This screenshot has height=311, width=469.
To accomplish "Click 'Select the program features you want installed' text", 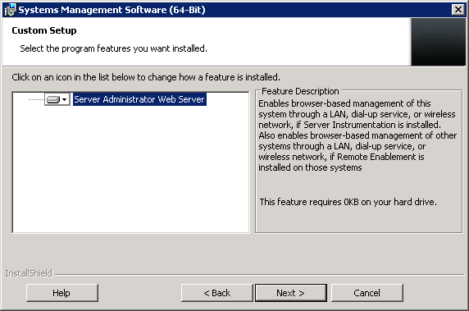I will tap(113, 48).
